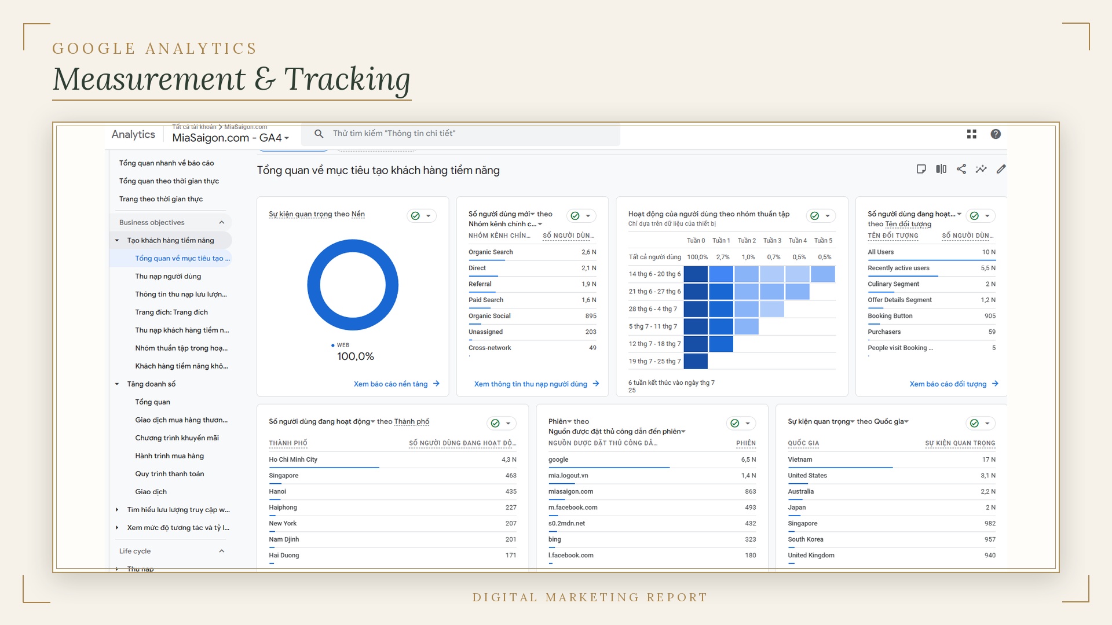The height and width of the screenshot is (625, 1112).
Task: Click the United States country row
Action: coord(892,476)
